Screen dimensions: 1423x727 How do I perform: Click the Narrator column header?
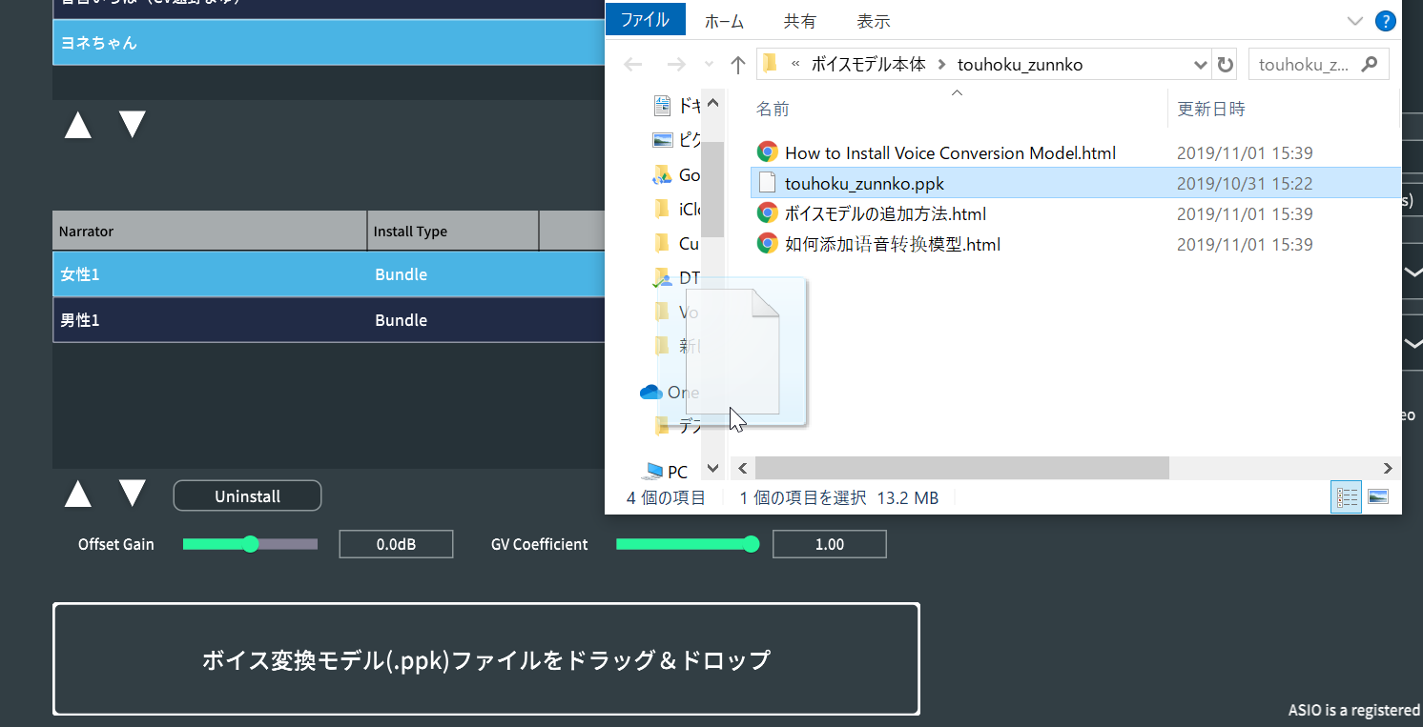coord(210,232)
